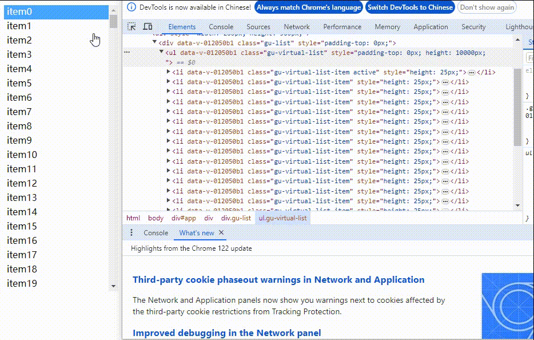Viewport: 534px width, 340px height.
Task: Select item13 in the list
Action: tap(56, 198)
